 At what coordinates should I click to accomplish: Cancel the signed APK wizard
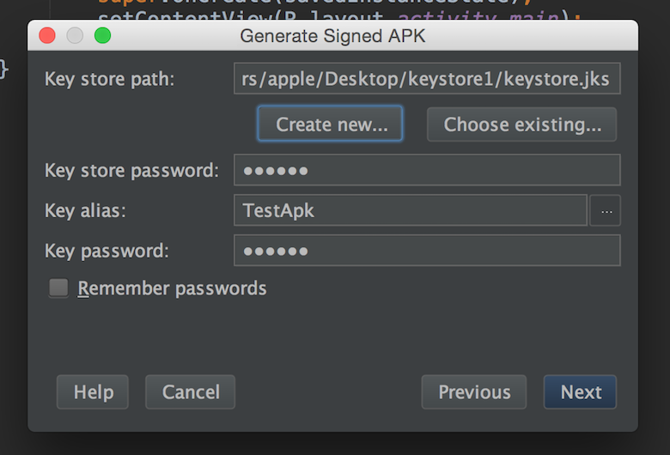tap(191, 392)
